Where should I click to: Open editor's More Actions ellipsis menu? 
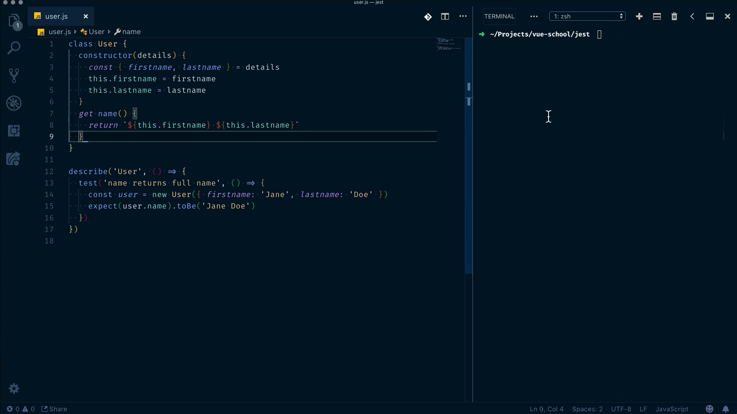click(x=463, y=16)
